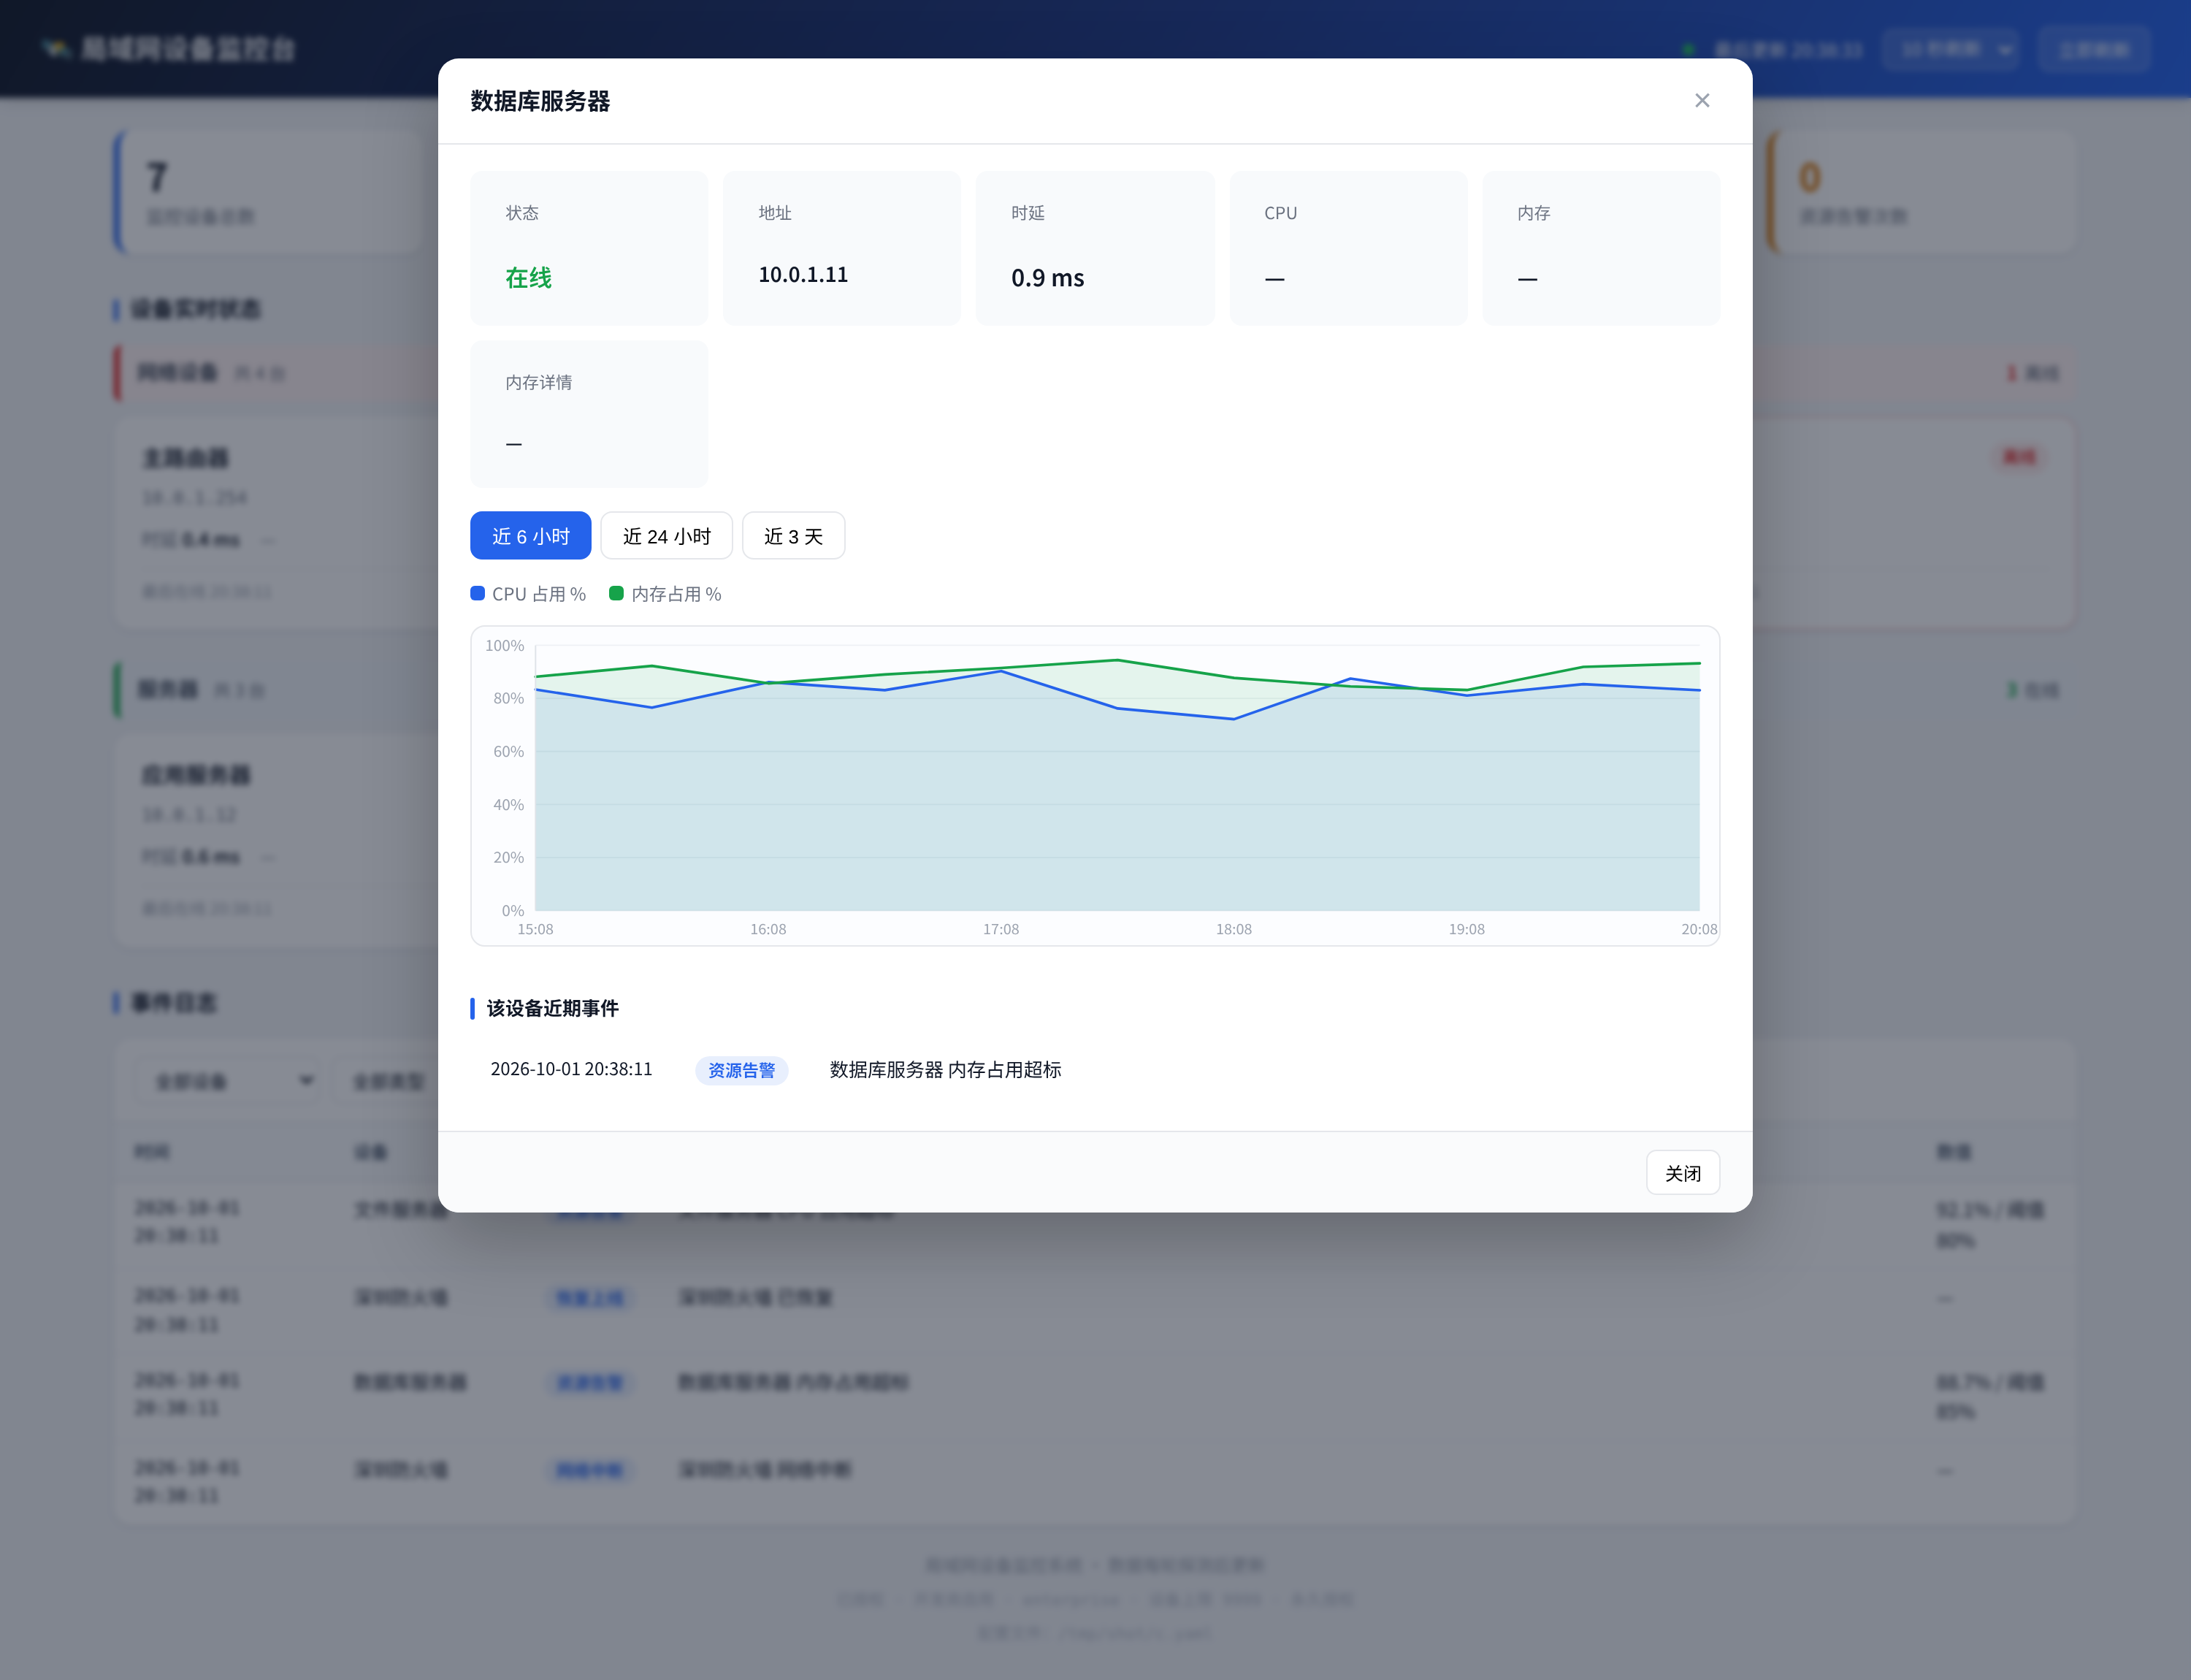This screenshot has width=2191, height=1680.
Task: Click the 内存 metric card
Action: pos(1601,247)
